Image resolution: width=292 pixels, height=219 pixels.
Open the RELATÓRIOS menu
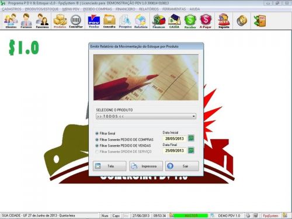click(149, 9)
